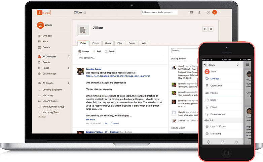Tap the globe icon beside Zillum on phone

[205, 65]
